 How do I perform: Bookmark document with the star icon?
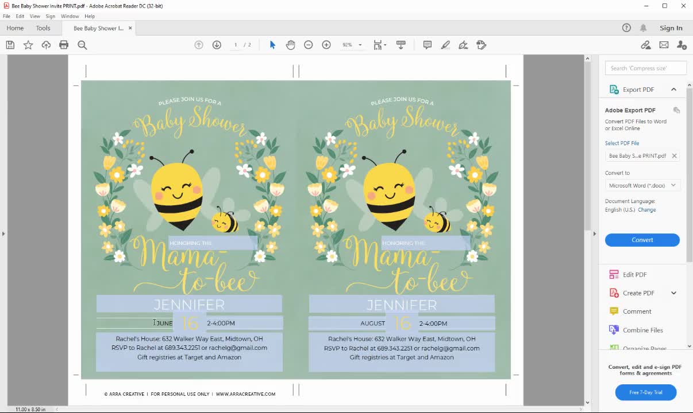coord(28,45)
